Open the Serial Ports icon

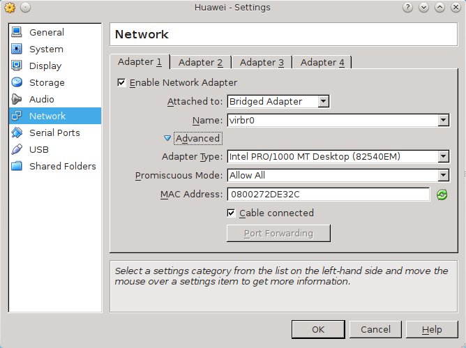coord(17,133)
